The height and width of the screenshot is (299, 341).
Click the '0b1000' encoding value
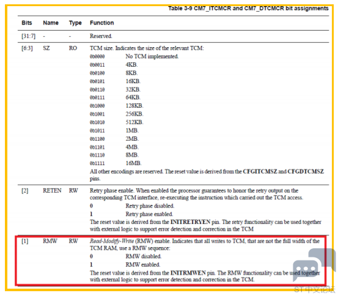coord(97,106)
